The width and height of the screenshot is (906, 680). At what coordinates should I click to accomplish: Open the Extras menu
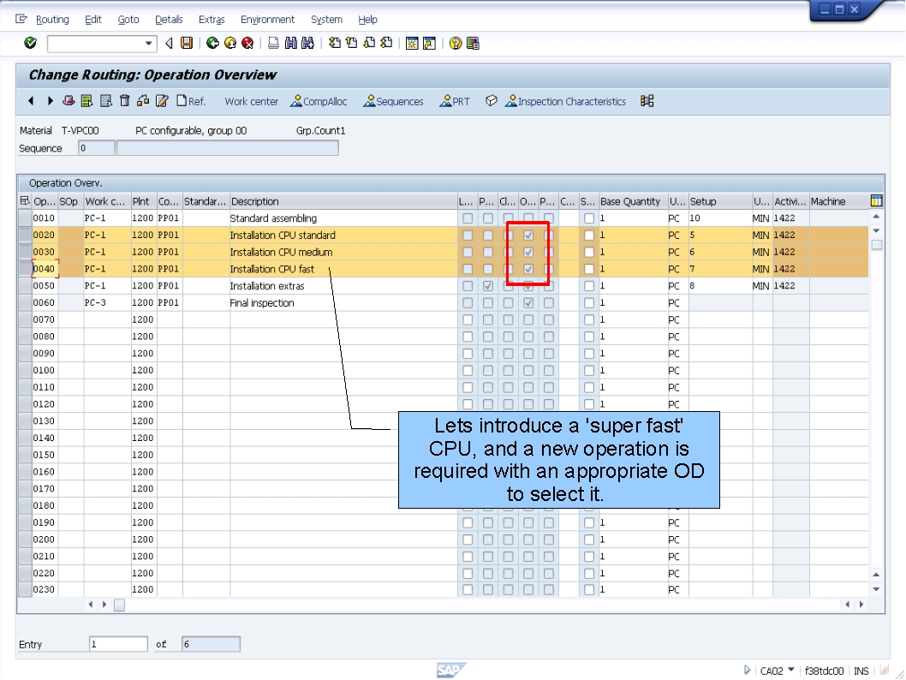(x=211, y=19)
